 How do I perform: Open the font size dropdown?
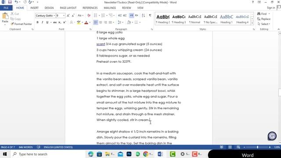click(x=64, y=16)
